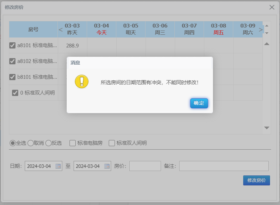The width and height of the screenshot is (280, 205).
Task: Check the 标准双人间明 room type filter
Action: click(112, 143)
